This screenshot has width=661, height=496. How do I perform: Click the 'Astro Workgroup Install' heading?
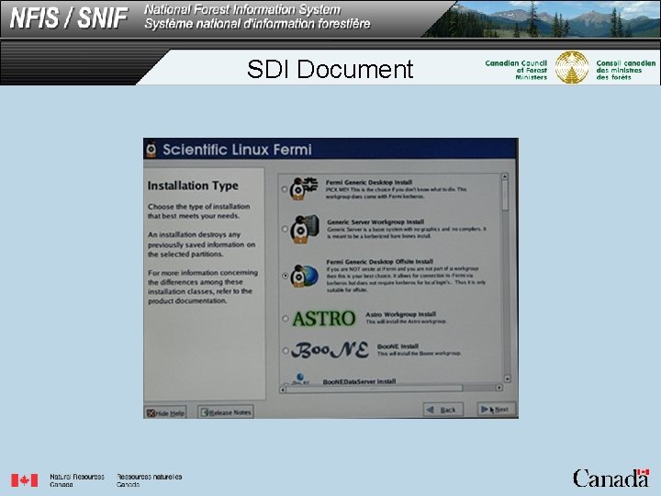pos(401,314)
